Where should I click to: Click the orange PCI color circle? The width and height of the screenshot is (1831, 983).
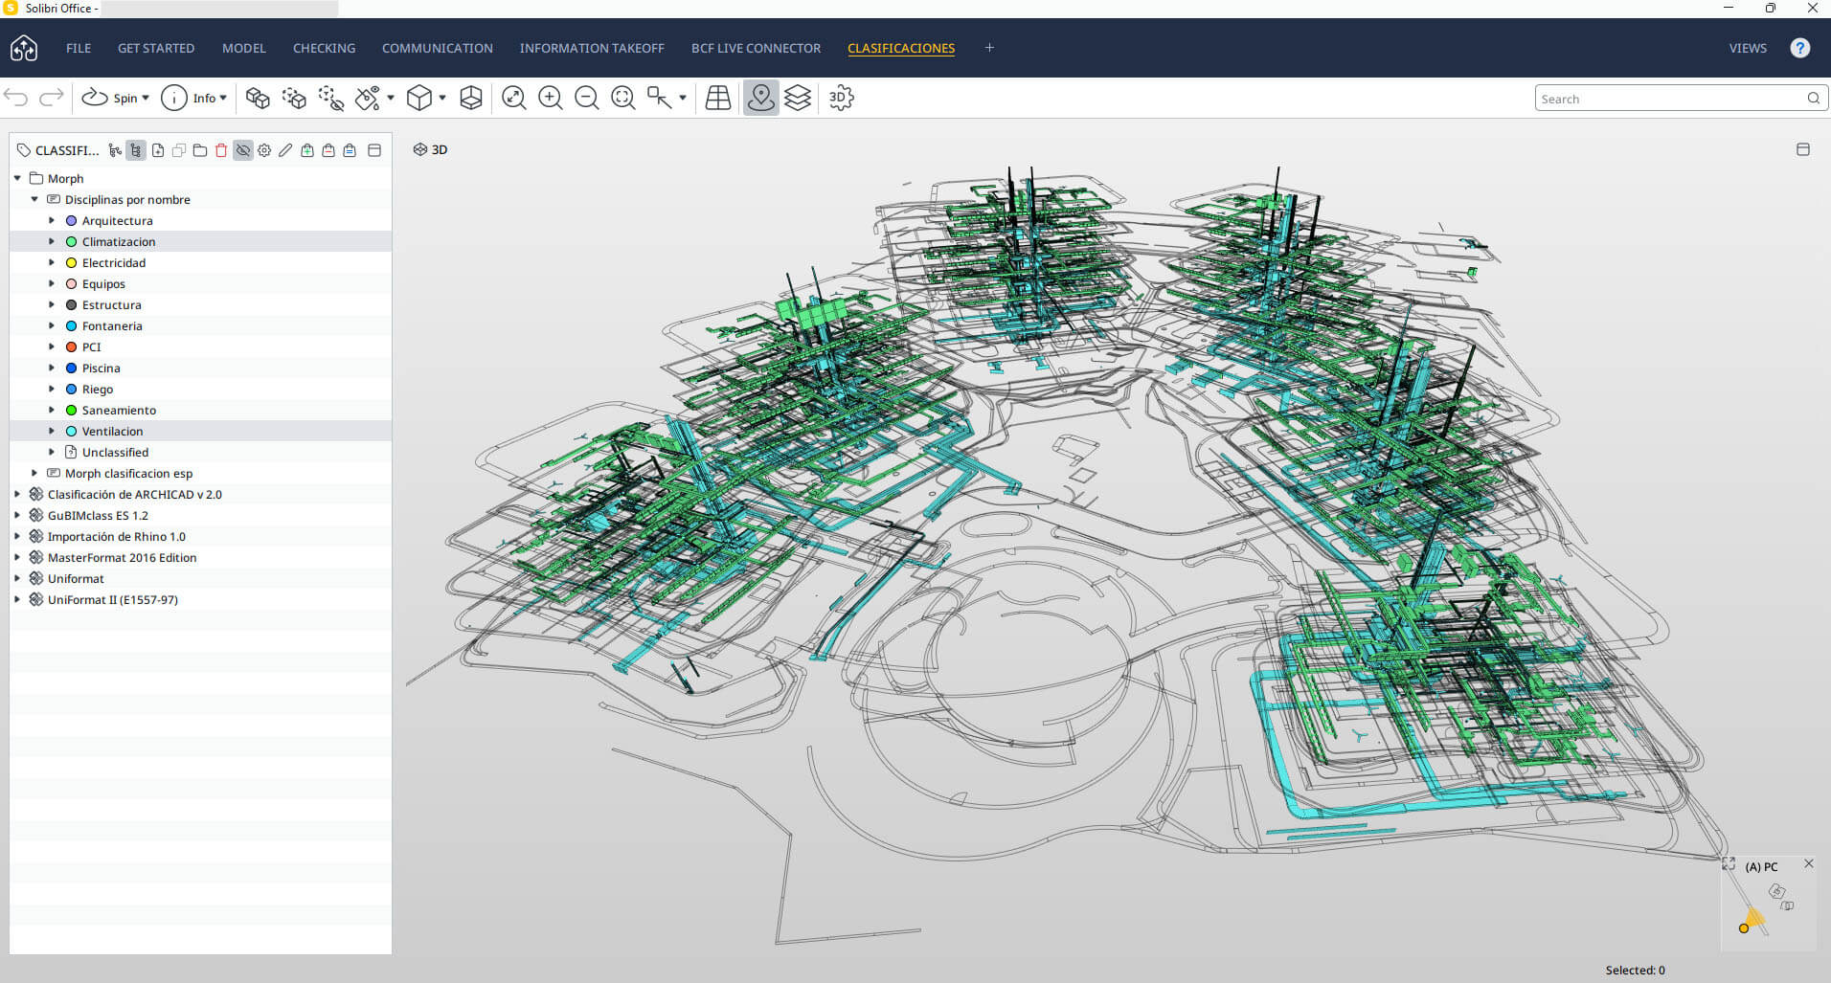coord(71,346)
